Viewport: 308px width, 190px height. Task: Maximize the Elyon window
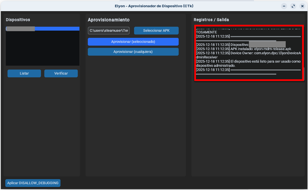[293, 6]
